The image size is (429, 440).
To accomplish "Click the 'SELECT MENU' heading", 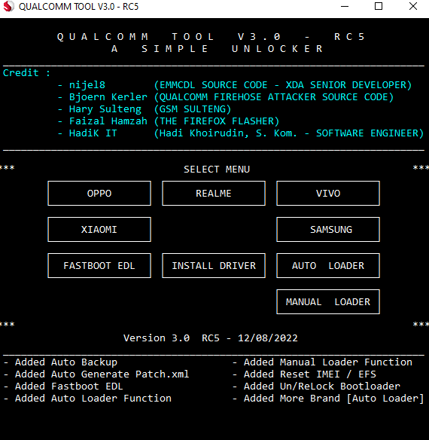I will click(x=217, y=170).
